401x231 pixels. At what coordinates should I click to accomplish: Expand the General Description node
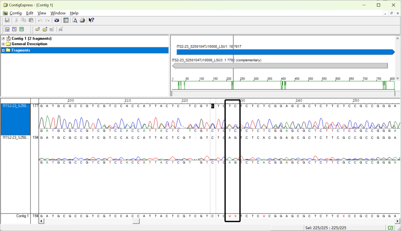[3, 44]
